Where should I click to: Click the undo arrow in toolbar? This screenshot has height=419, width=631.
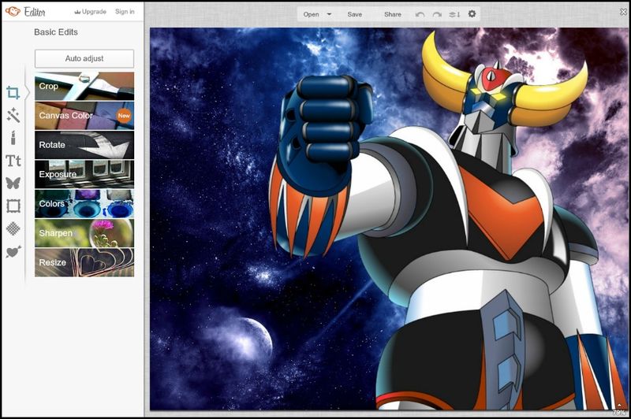tap(420, 14)
